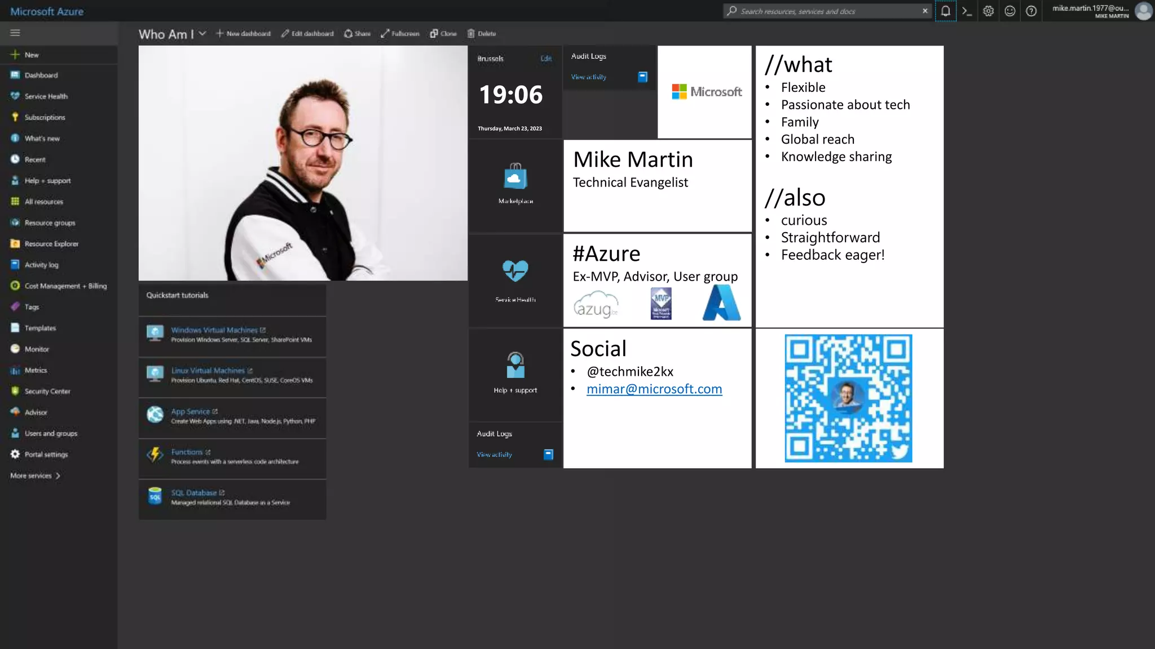Click View activity in top Audit Logs tile

pyautogui.click(x=588, y=77)
